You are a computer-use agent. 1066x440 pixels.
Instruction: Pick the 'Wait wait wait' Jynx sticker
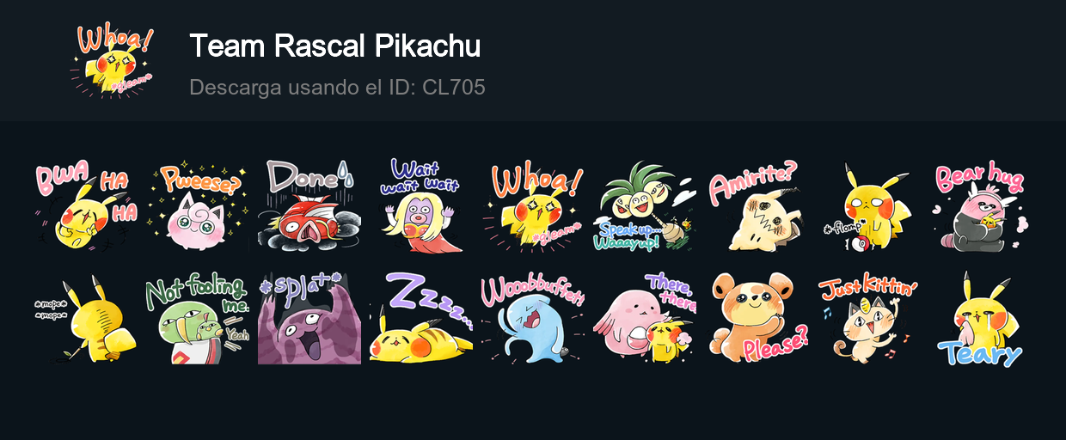tap(421, 206)
